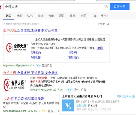Image resolution: width=136 pixels, height=115 pixels.
Task: Go to the 知道 tab
Action: [x=40, y=16]
